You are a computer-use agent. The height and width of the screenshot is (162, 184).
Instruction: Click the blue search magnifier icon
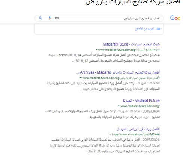[40, 18]
